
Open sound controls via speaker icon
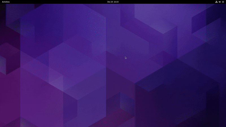(x=220, y=2)
